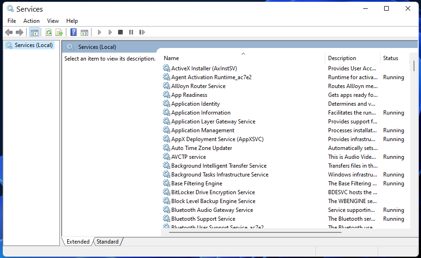The width and height of the screenshot is (421, 258).
Task: Click the Restart Service toolbar icon
Action: pos(142,33)
